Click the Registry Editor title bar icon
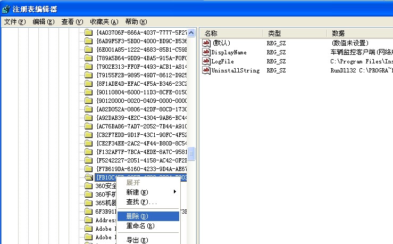The width and height of the screenshot is (393, 244). click(6, 9)
